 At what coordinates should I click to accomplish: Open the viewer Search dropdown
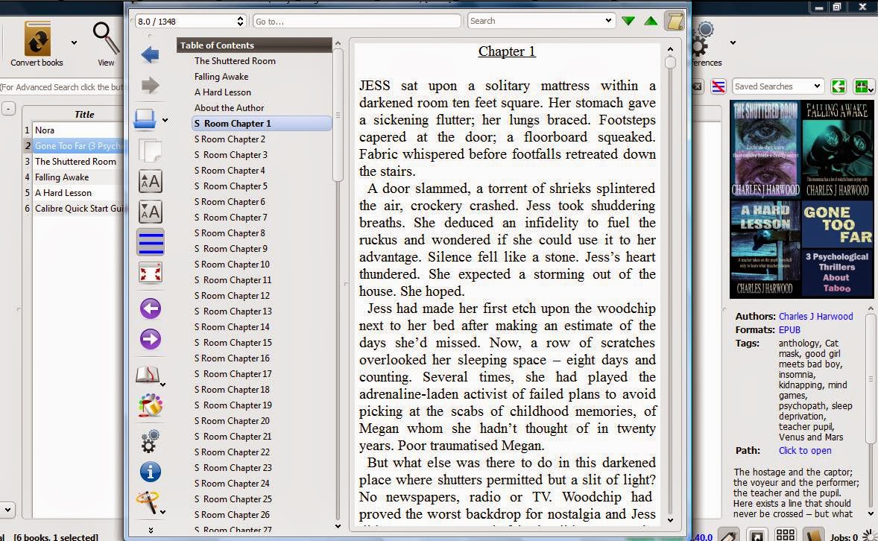coord(608,21)
